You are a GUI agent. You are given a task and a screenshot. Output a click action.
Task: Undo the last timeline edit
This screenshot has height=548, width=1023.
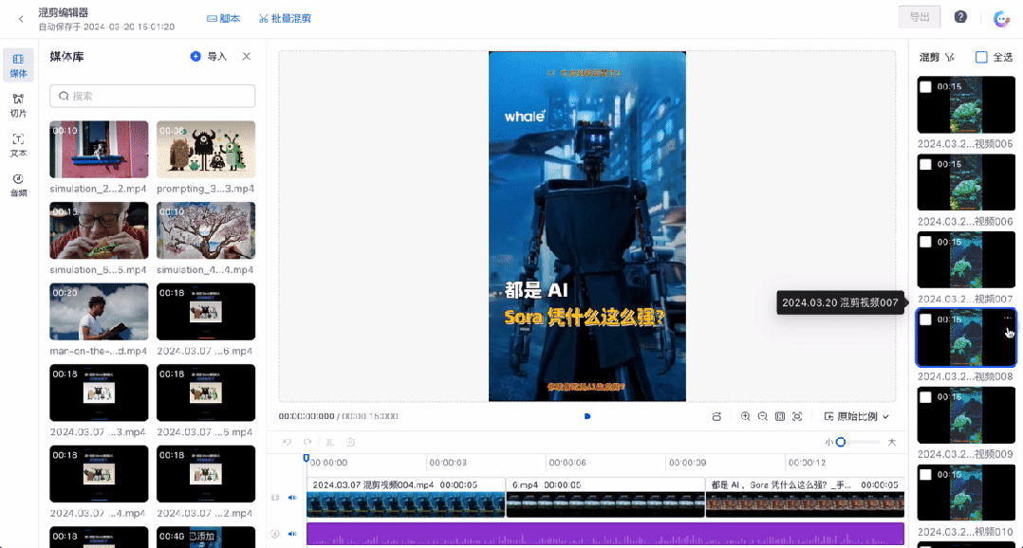287,442
